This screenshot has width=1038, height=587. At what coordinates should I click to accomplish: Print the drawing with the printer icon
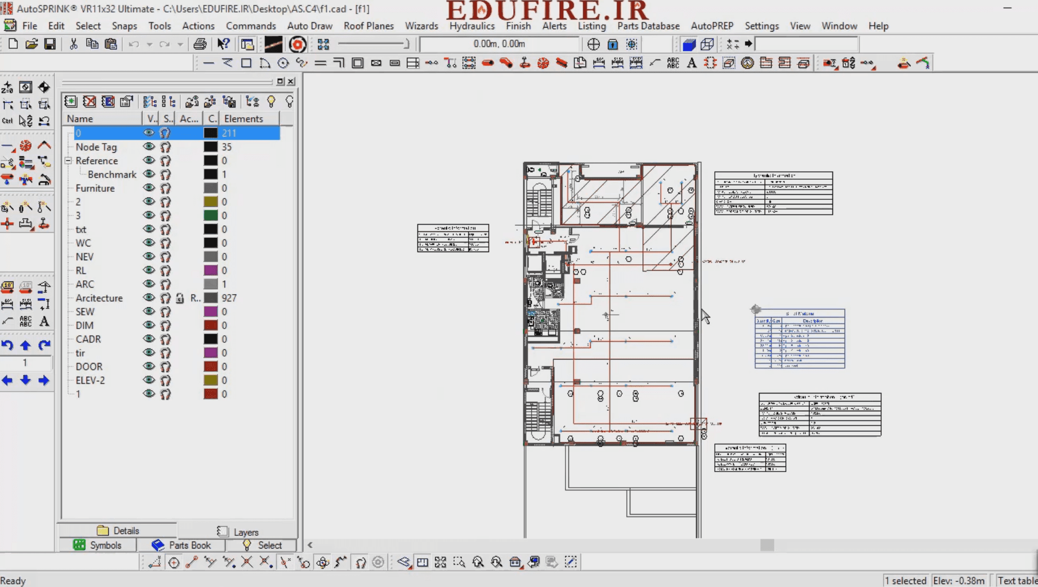[x=200, y=44]
